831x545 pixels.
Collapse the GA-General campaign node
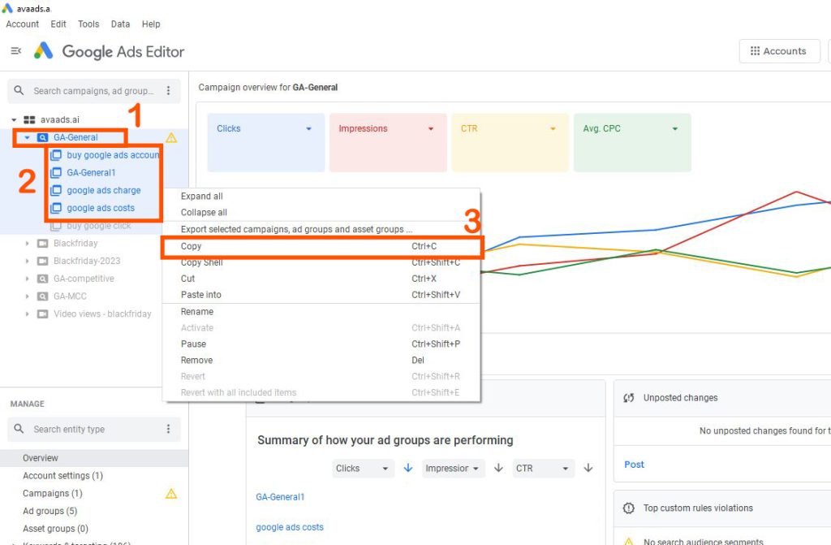click(27, 137)
